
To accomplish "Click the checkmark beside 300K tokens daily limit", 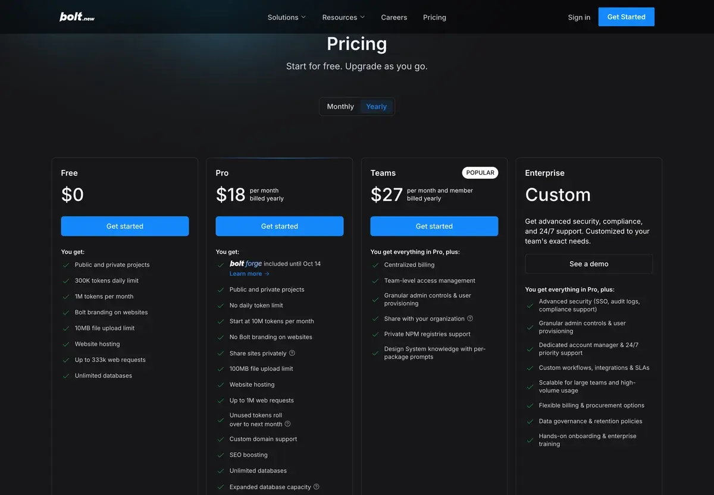I will 66,280.
